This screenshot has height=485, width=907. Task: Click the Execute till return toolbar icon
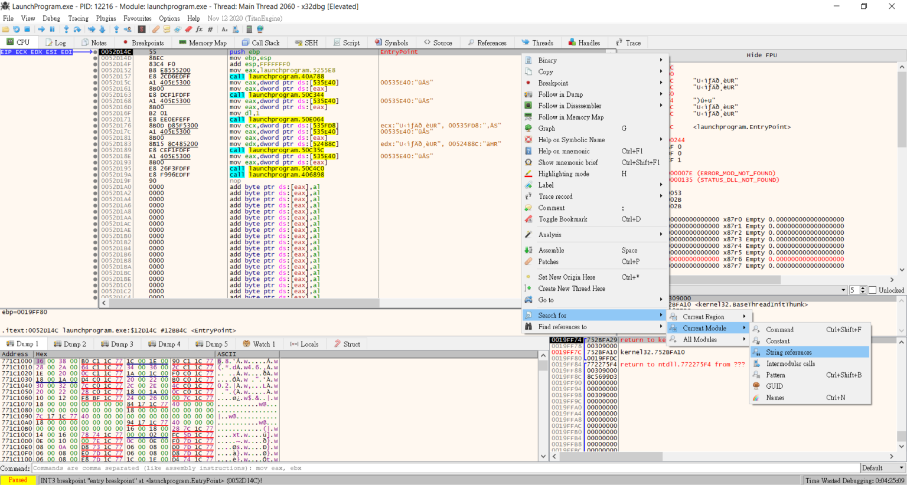pos(116,30)
